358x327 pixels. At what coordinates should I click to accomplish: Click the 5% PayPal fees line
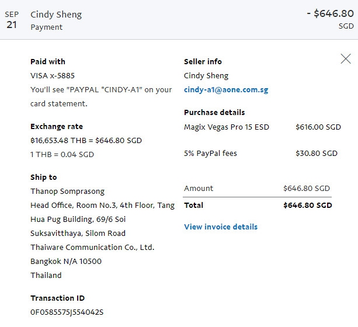(210, 153)
